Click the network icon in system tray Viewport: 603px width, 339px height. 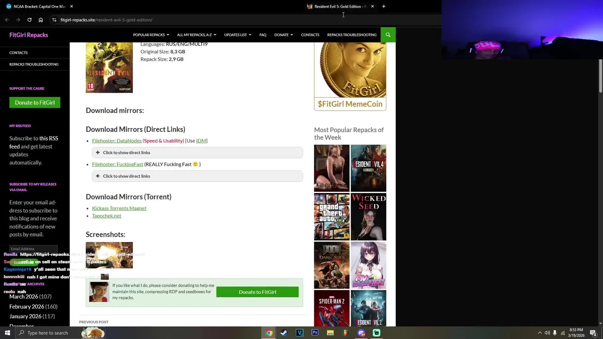[562, 333]
